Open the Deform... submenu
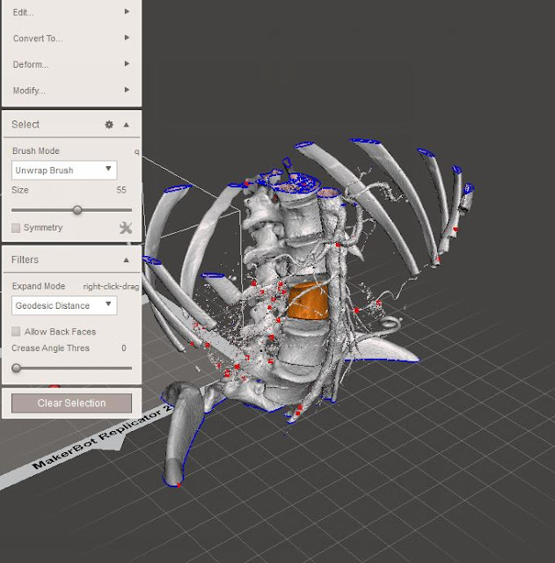555x563 pixels. tap(71, 64)
